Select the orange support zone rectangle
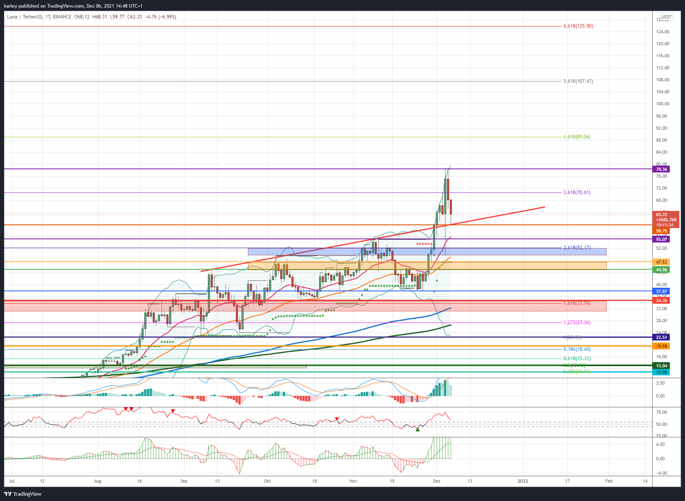685x501 pixels. point(427,266)
